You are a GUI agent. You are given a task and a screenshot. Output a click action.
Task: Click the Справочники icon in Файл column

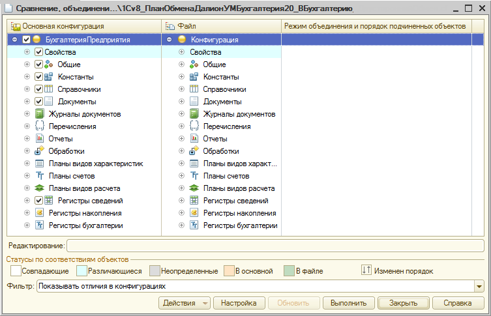pos(194,89)
